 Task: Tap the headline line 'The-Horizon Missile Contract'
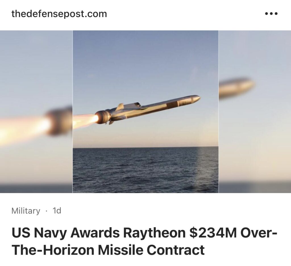(108, 250)
